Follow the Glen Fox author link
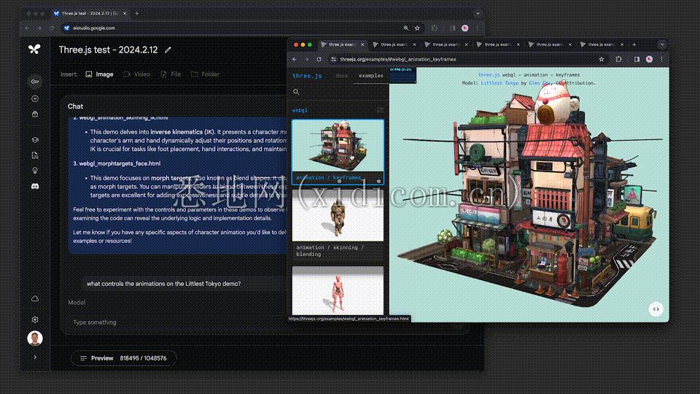The image size is (700, 394). point(540,83)
